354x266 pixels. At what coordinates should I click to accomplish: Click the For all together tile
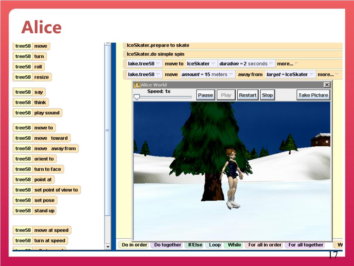pos(305,245)
